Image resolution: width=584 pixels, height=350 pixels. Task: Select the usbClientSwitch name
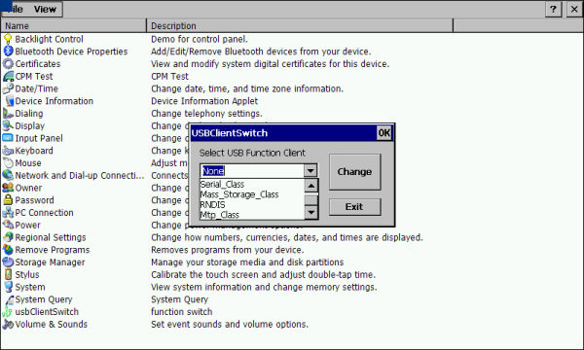pos(47,312)
